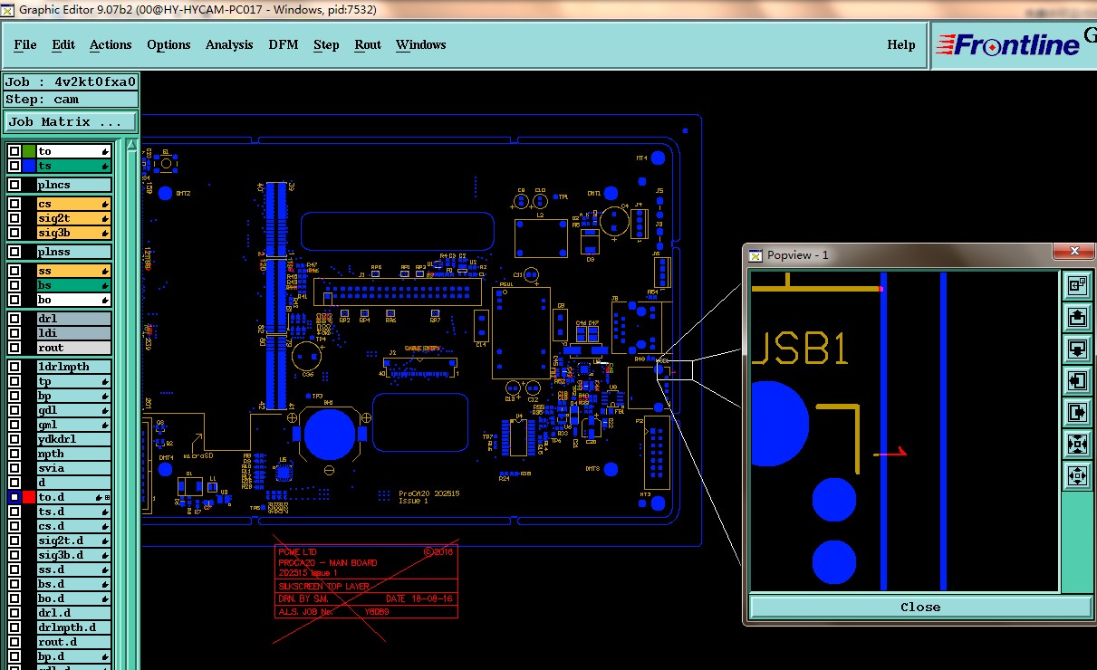
Task: Select the 'gml' layer name
Action: (x=74, y=425)
